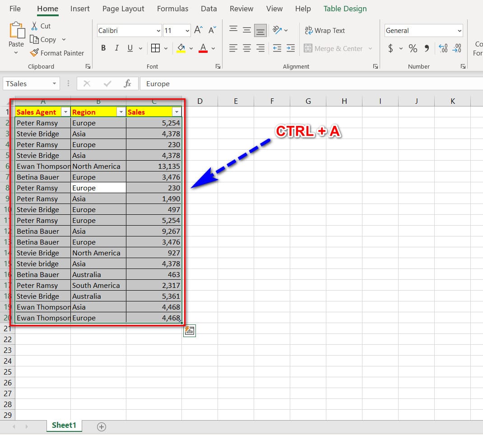Open the Borders grid icon
Image resolution: width=483 pixels, height=435 pixels.
click(x=155, y=48)
